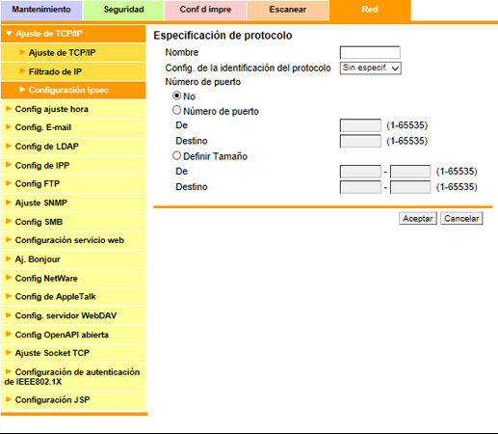The height and width of the screenshot is (434, 498).
Task: Open the Conf d impre tab
Action: tap(205, 10)
